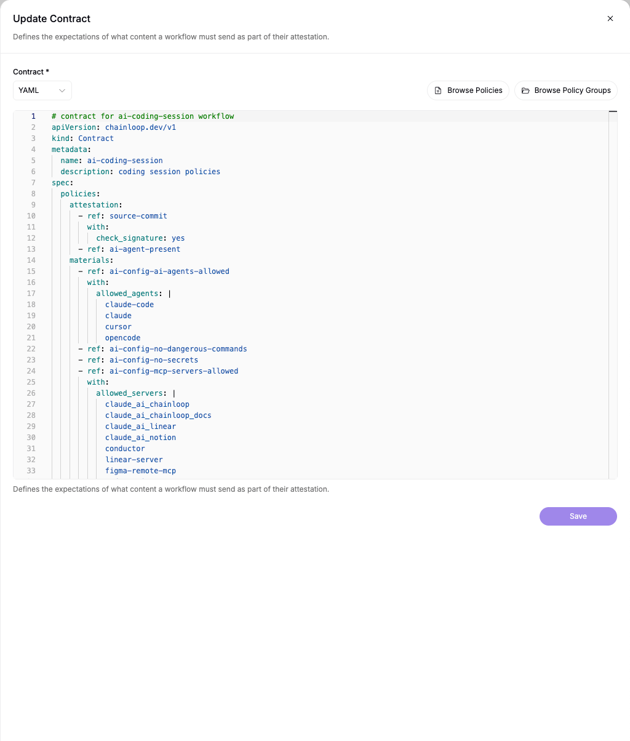Click '- ref: ai-config-no-dangerous-commands' line
The width and height of the screenshot is (630, 741).
[x=162, y=349]
